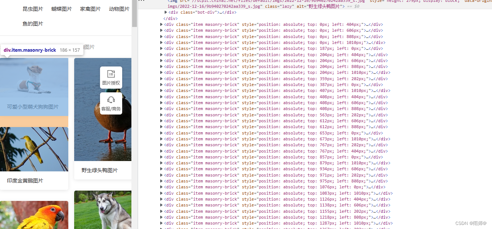The height and width of the screenshot is (229, 492).
Task: Expand the last masonry-brick div in tree
Action: coord(161,223)
